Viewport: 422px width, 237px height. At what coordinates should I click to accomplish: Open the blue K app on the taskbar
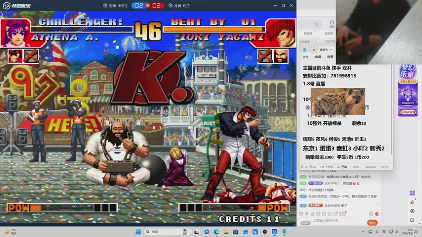[255, 232]
